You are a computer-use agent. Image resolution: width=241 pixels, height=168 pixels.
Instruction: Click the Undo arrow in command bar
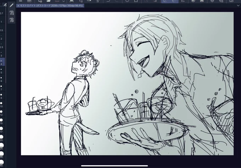(108, 1)
